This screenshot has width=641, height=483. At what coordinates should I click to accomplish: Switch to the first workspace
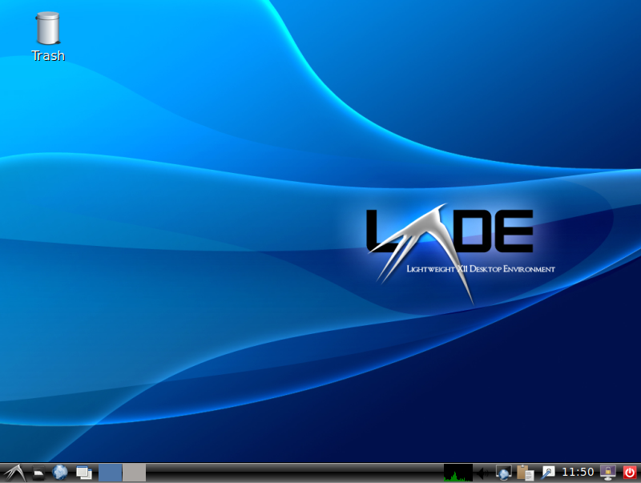click(110, 473)
